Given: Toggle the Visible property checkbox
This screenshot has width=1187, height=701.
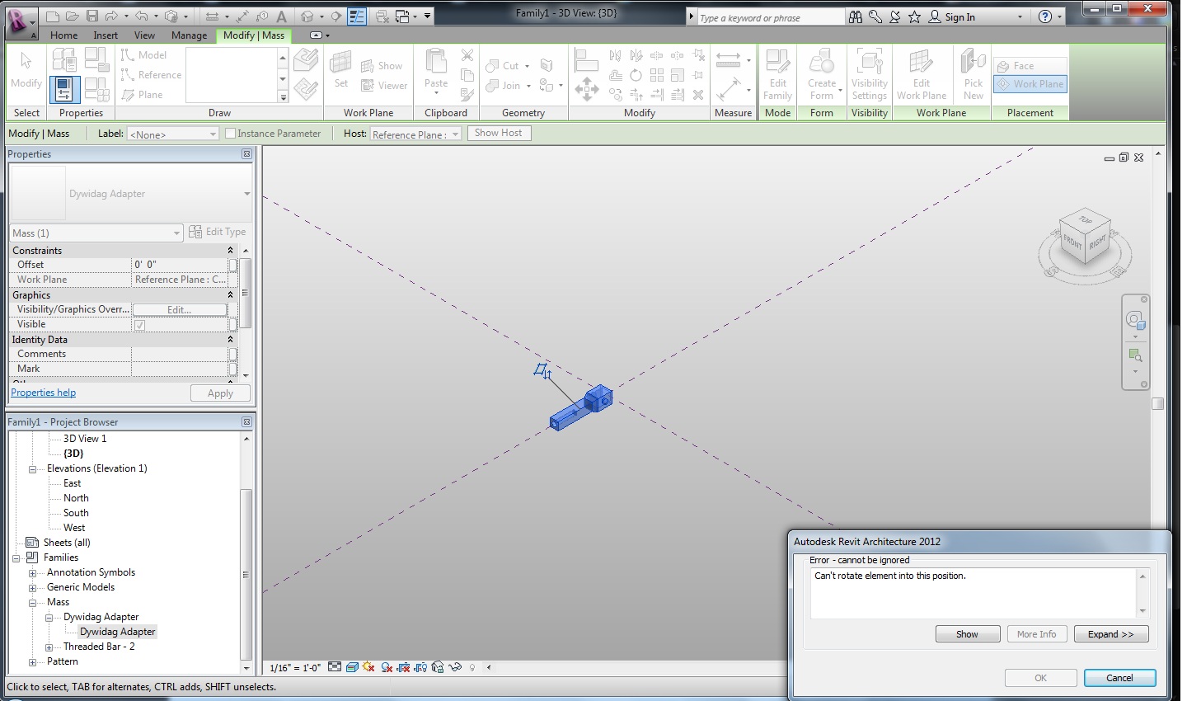Looking at the screenshot, I should click(140, 325).
